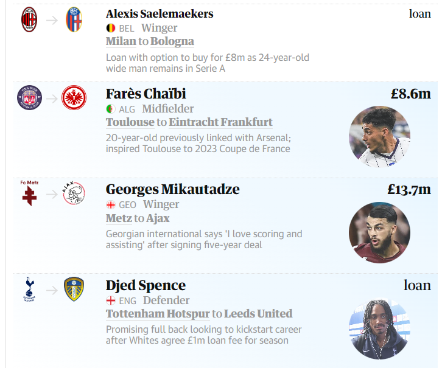The width and height of the screenshot is (442, 368).
Task: Click the Belgium flag beside BEL
Action: point(111,28)
